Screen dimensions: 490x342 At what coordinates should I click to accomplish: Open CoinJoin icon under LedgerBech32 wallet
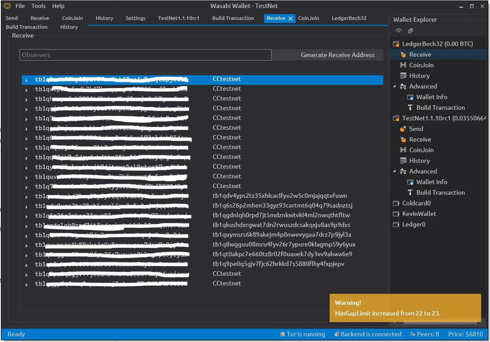tap(403, 65)
